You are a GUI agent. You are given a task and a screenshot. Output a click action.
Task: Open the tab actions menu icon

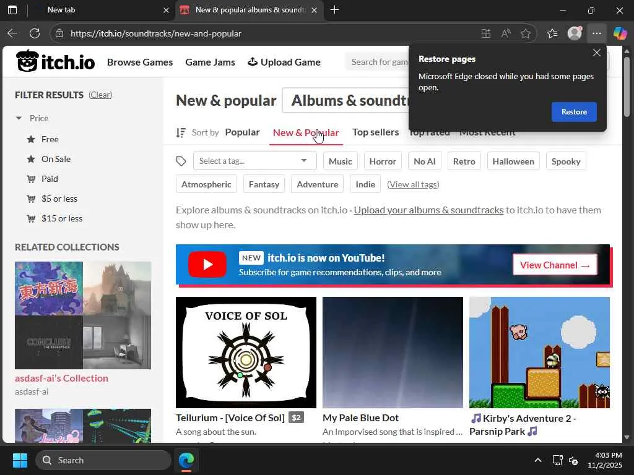pos(12,10)
